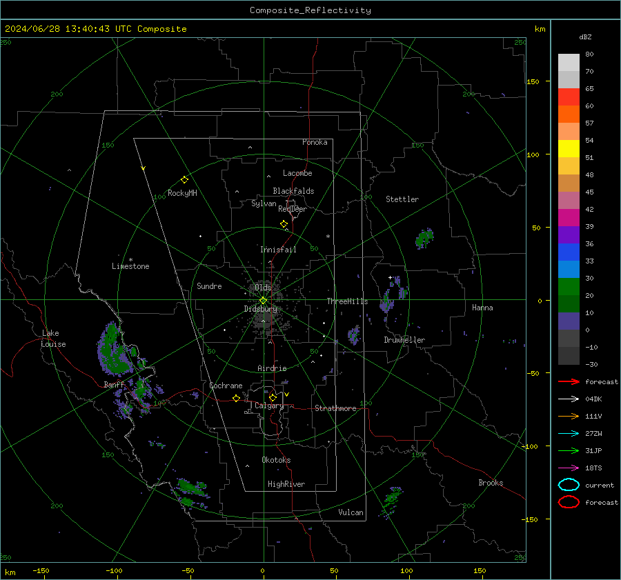Screen dimensions: 621x580
Task: Click the green echo cell southwest of Vulcan
Action: 393,501
